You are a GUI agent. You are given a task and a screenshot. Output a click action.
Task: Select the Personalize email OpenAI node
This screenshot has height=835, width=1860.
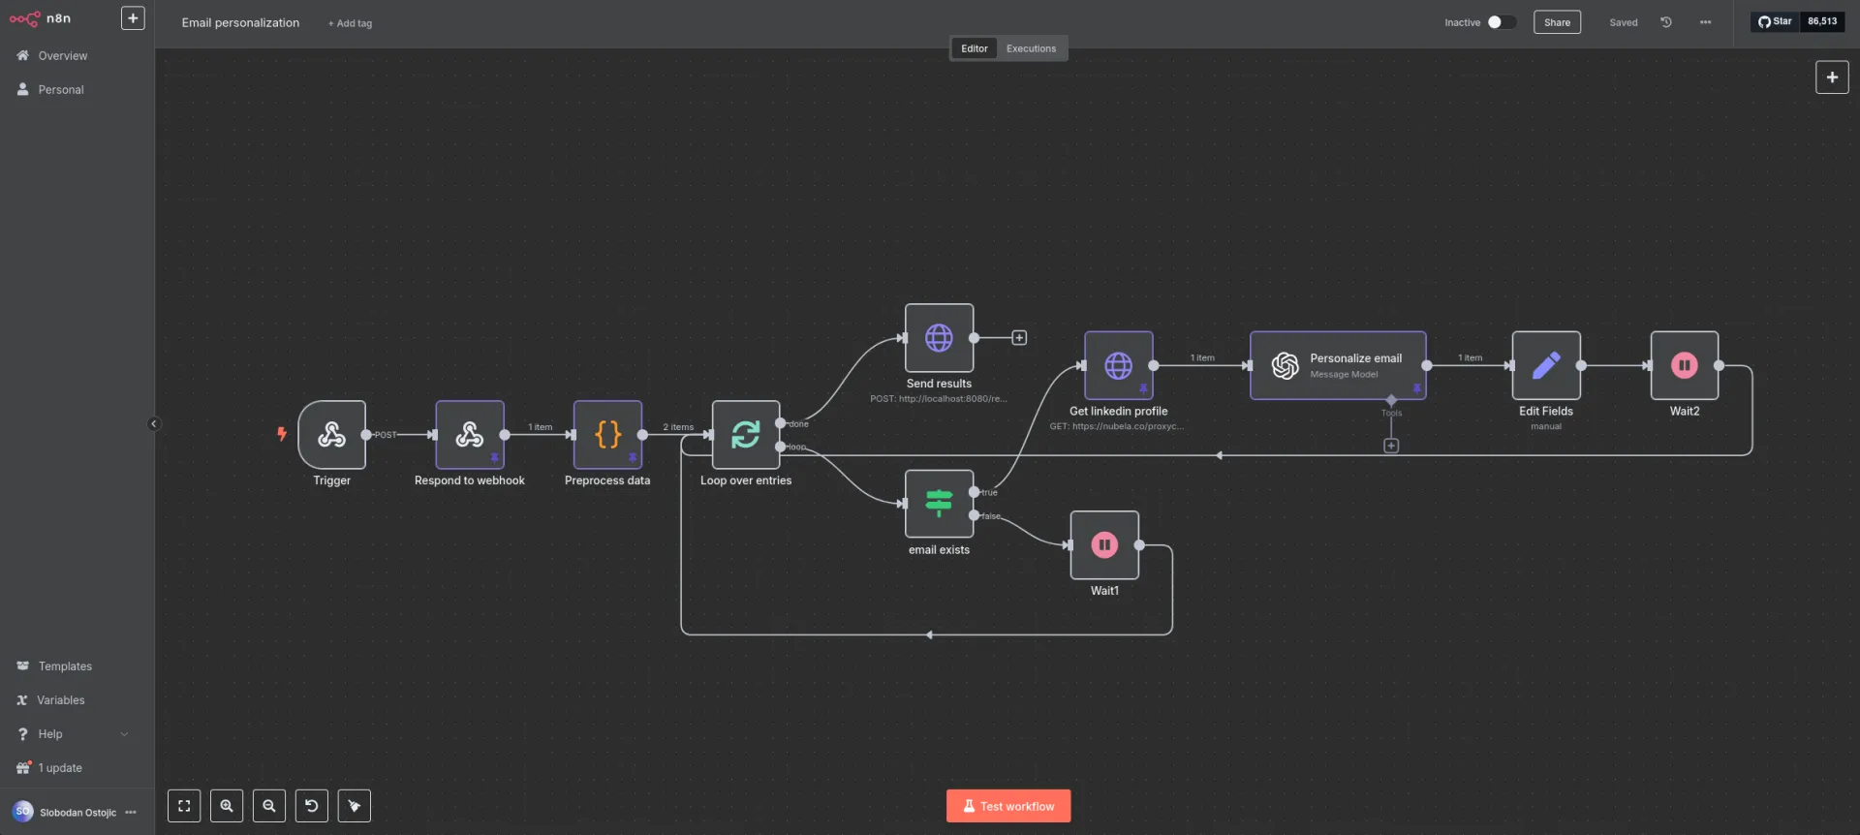tap(1338, 365)
